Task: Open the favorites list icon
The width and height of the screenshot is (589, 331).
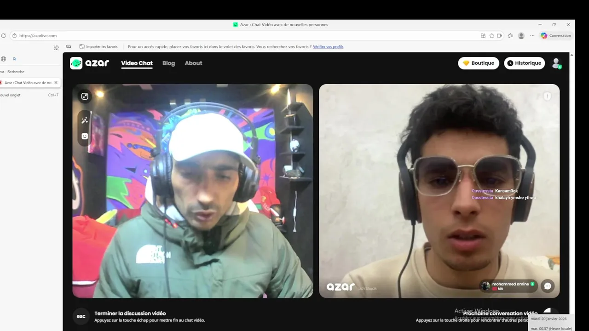Action: pyautogui.click(x=510, y=35)
